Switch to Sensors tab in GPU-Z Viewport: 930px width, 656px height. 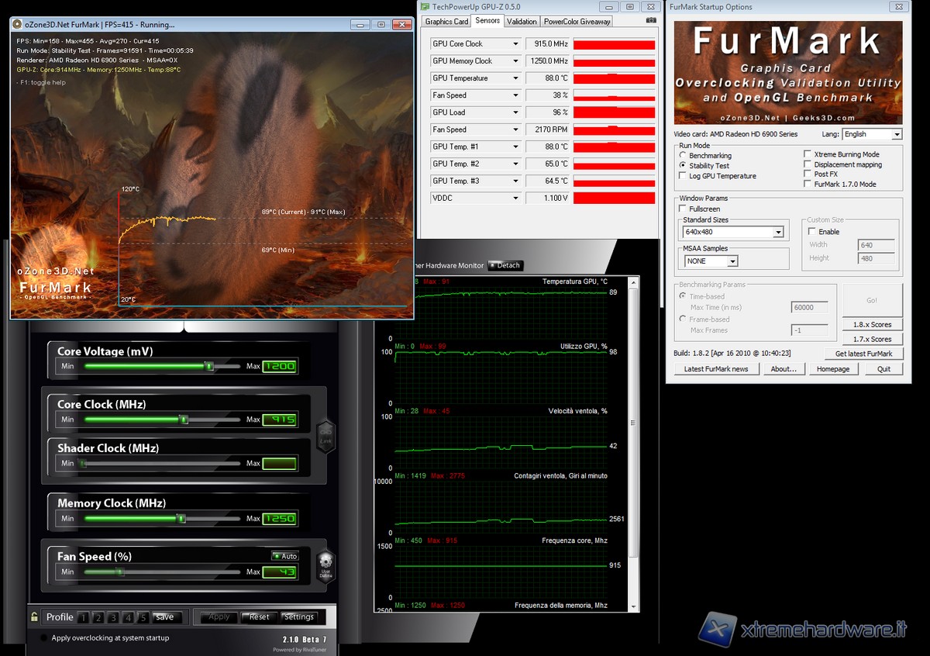pyautogui.click(x=487, y=21)
